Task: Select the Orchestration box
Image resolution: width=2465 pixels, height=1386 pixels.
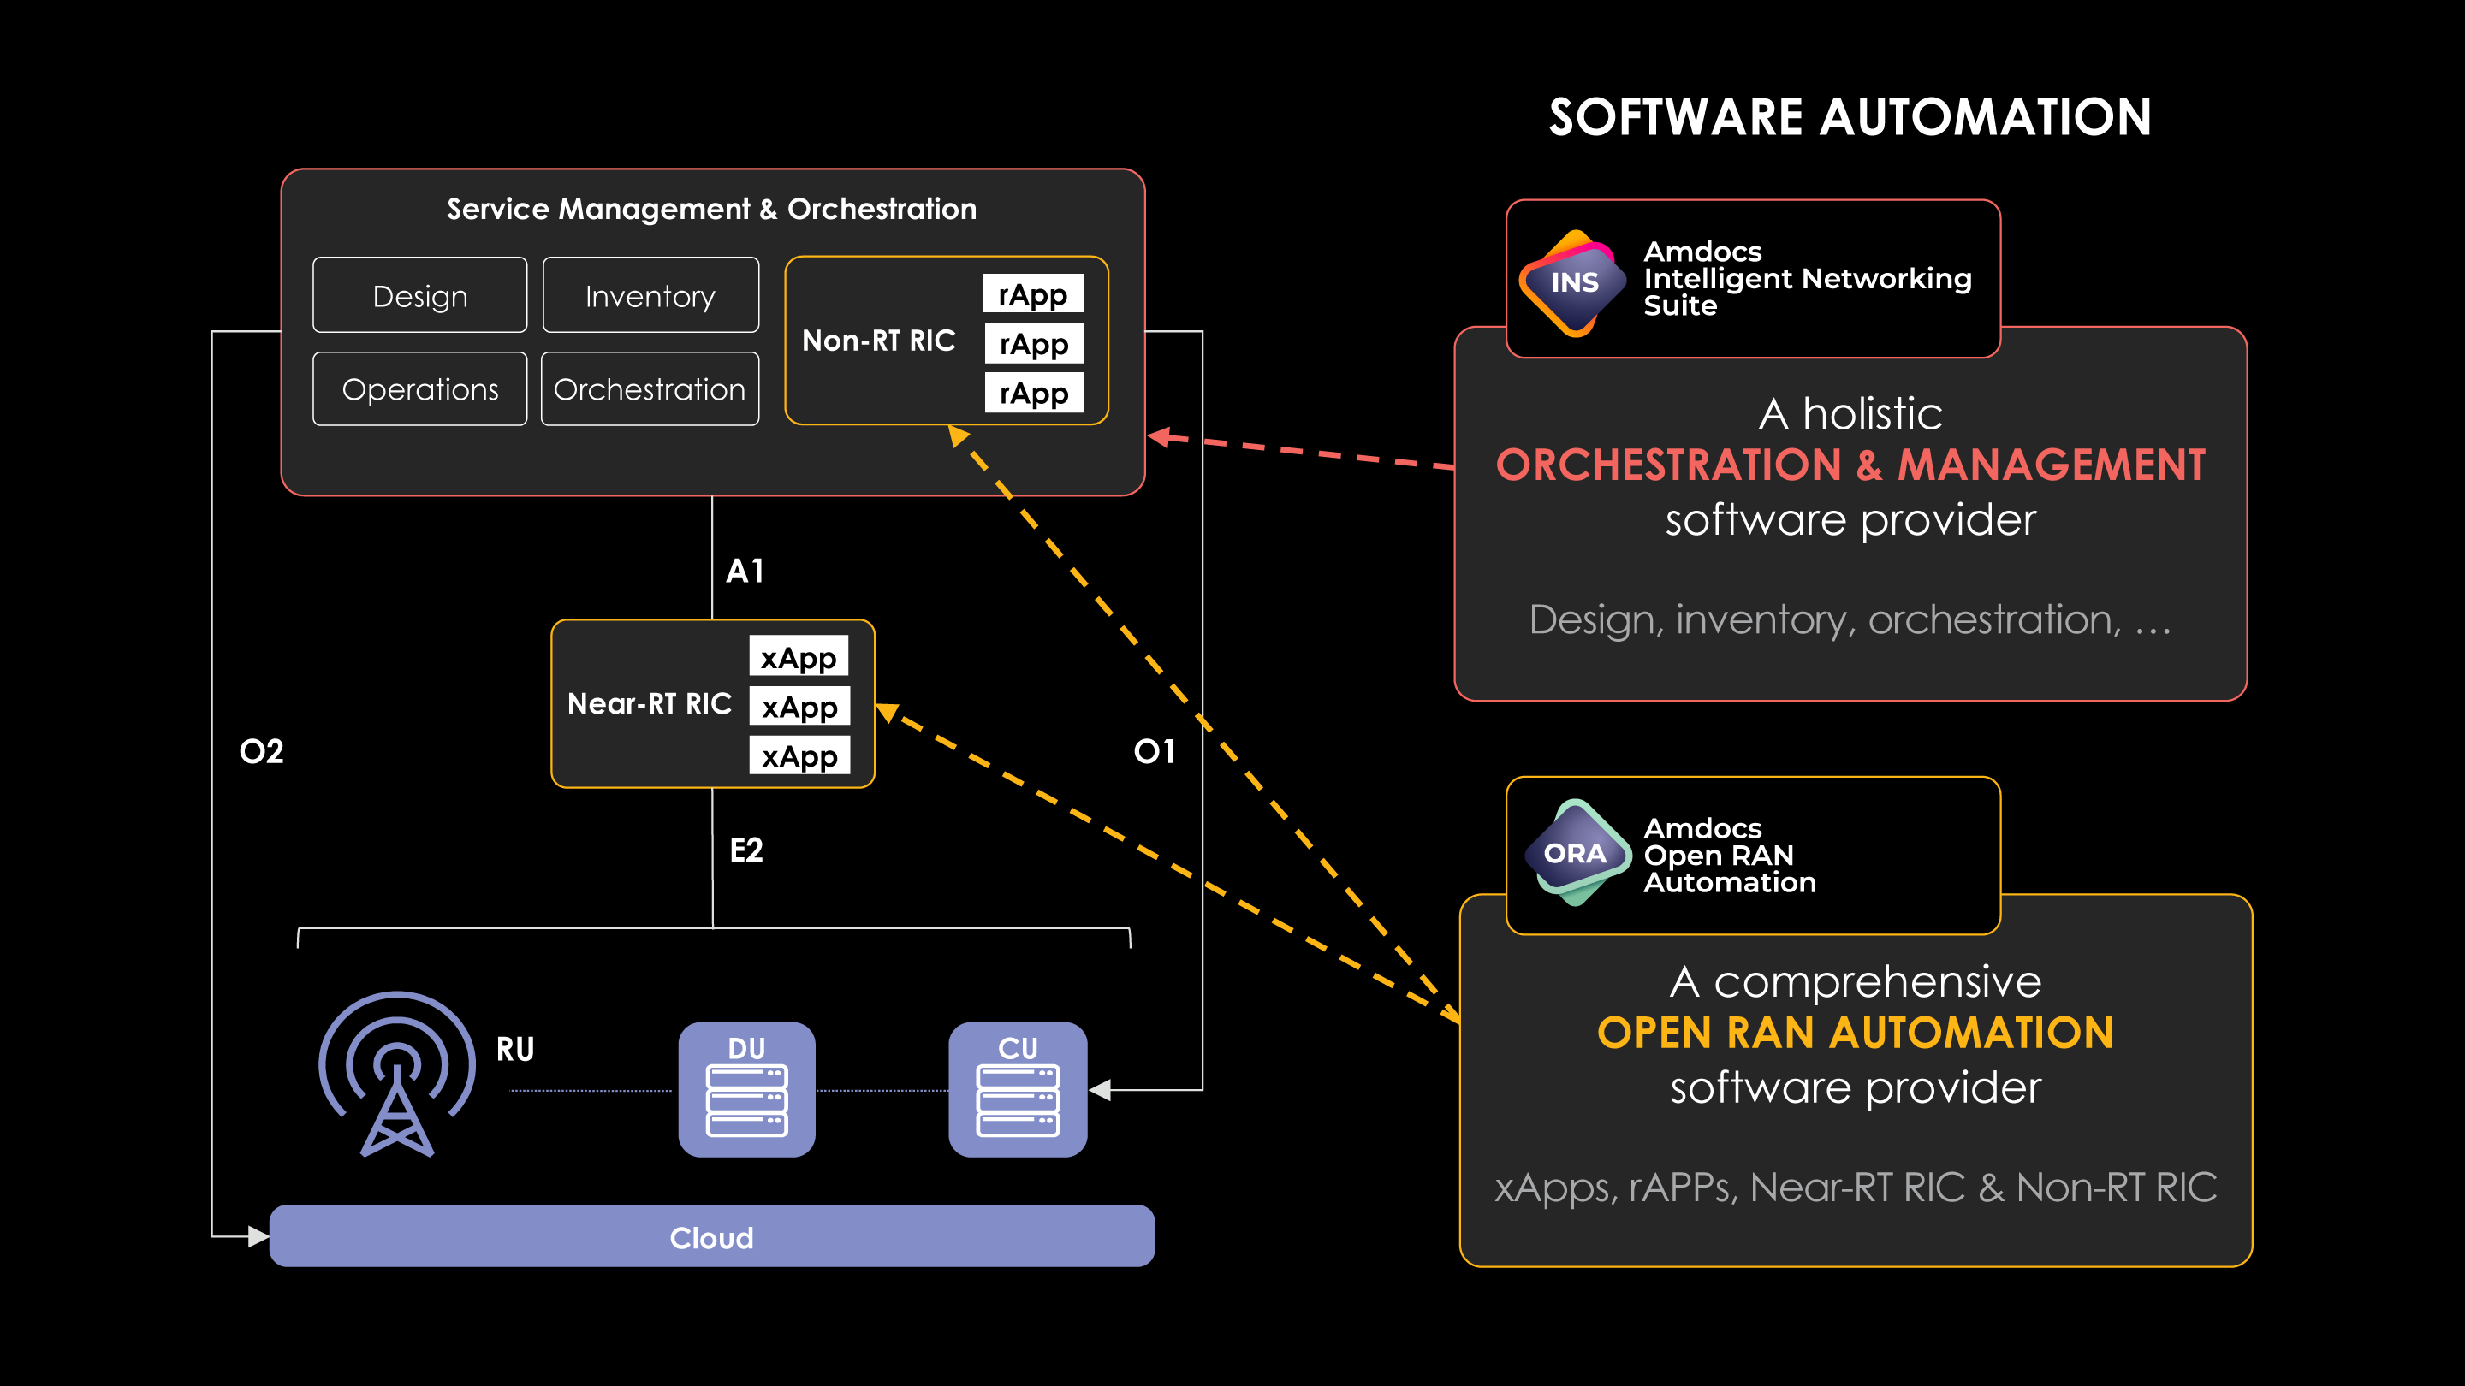Action: tap(650, 389)
